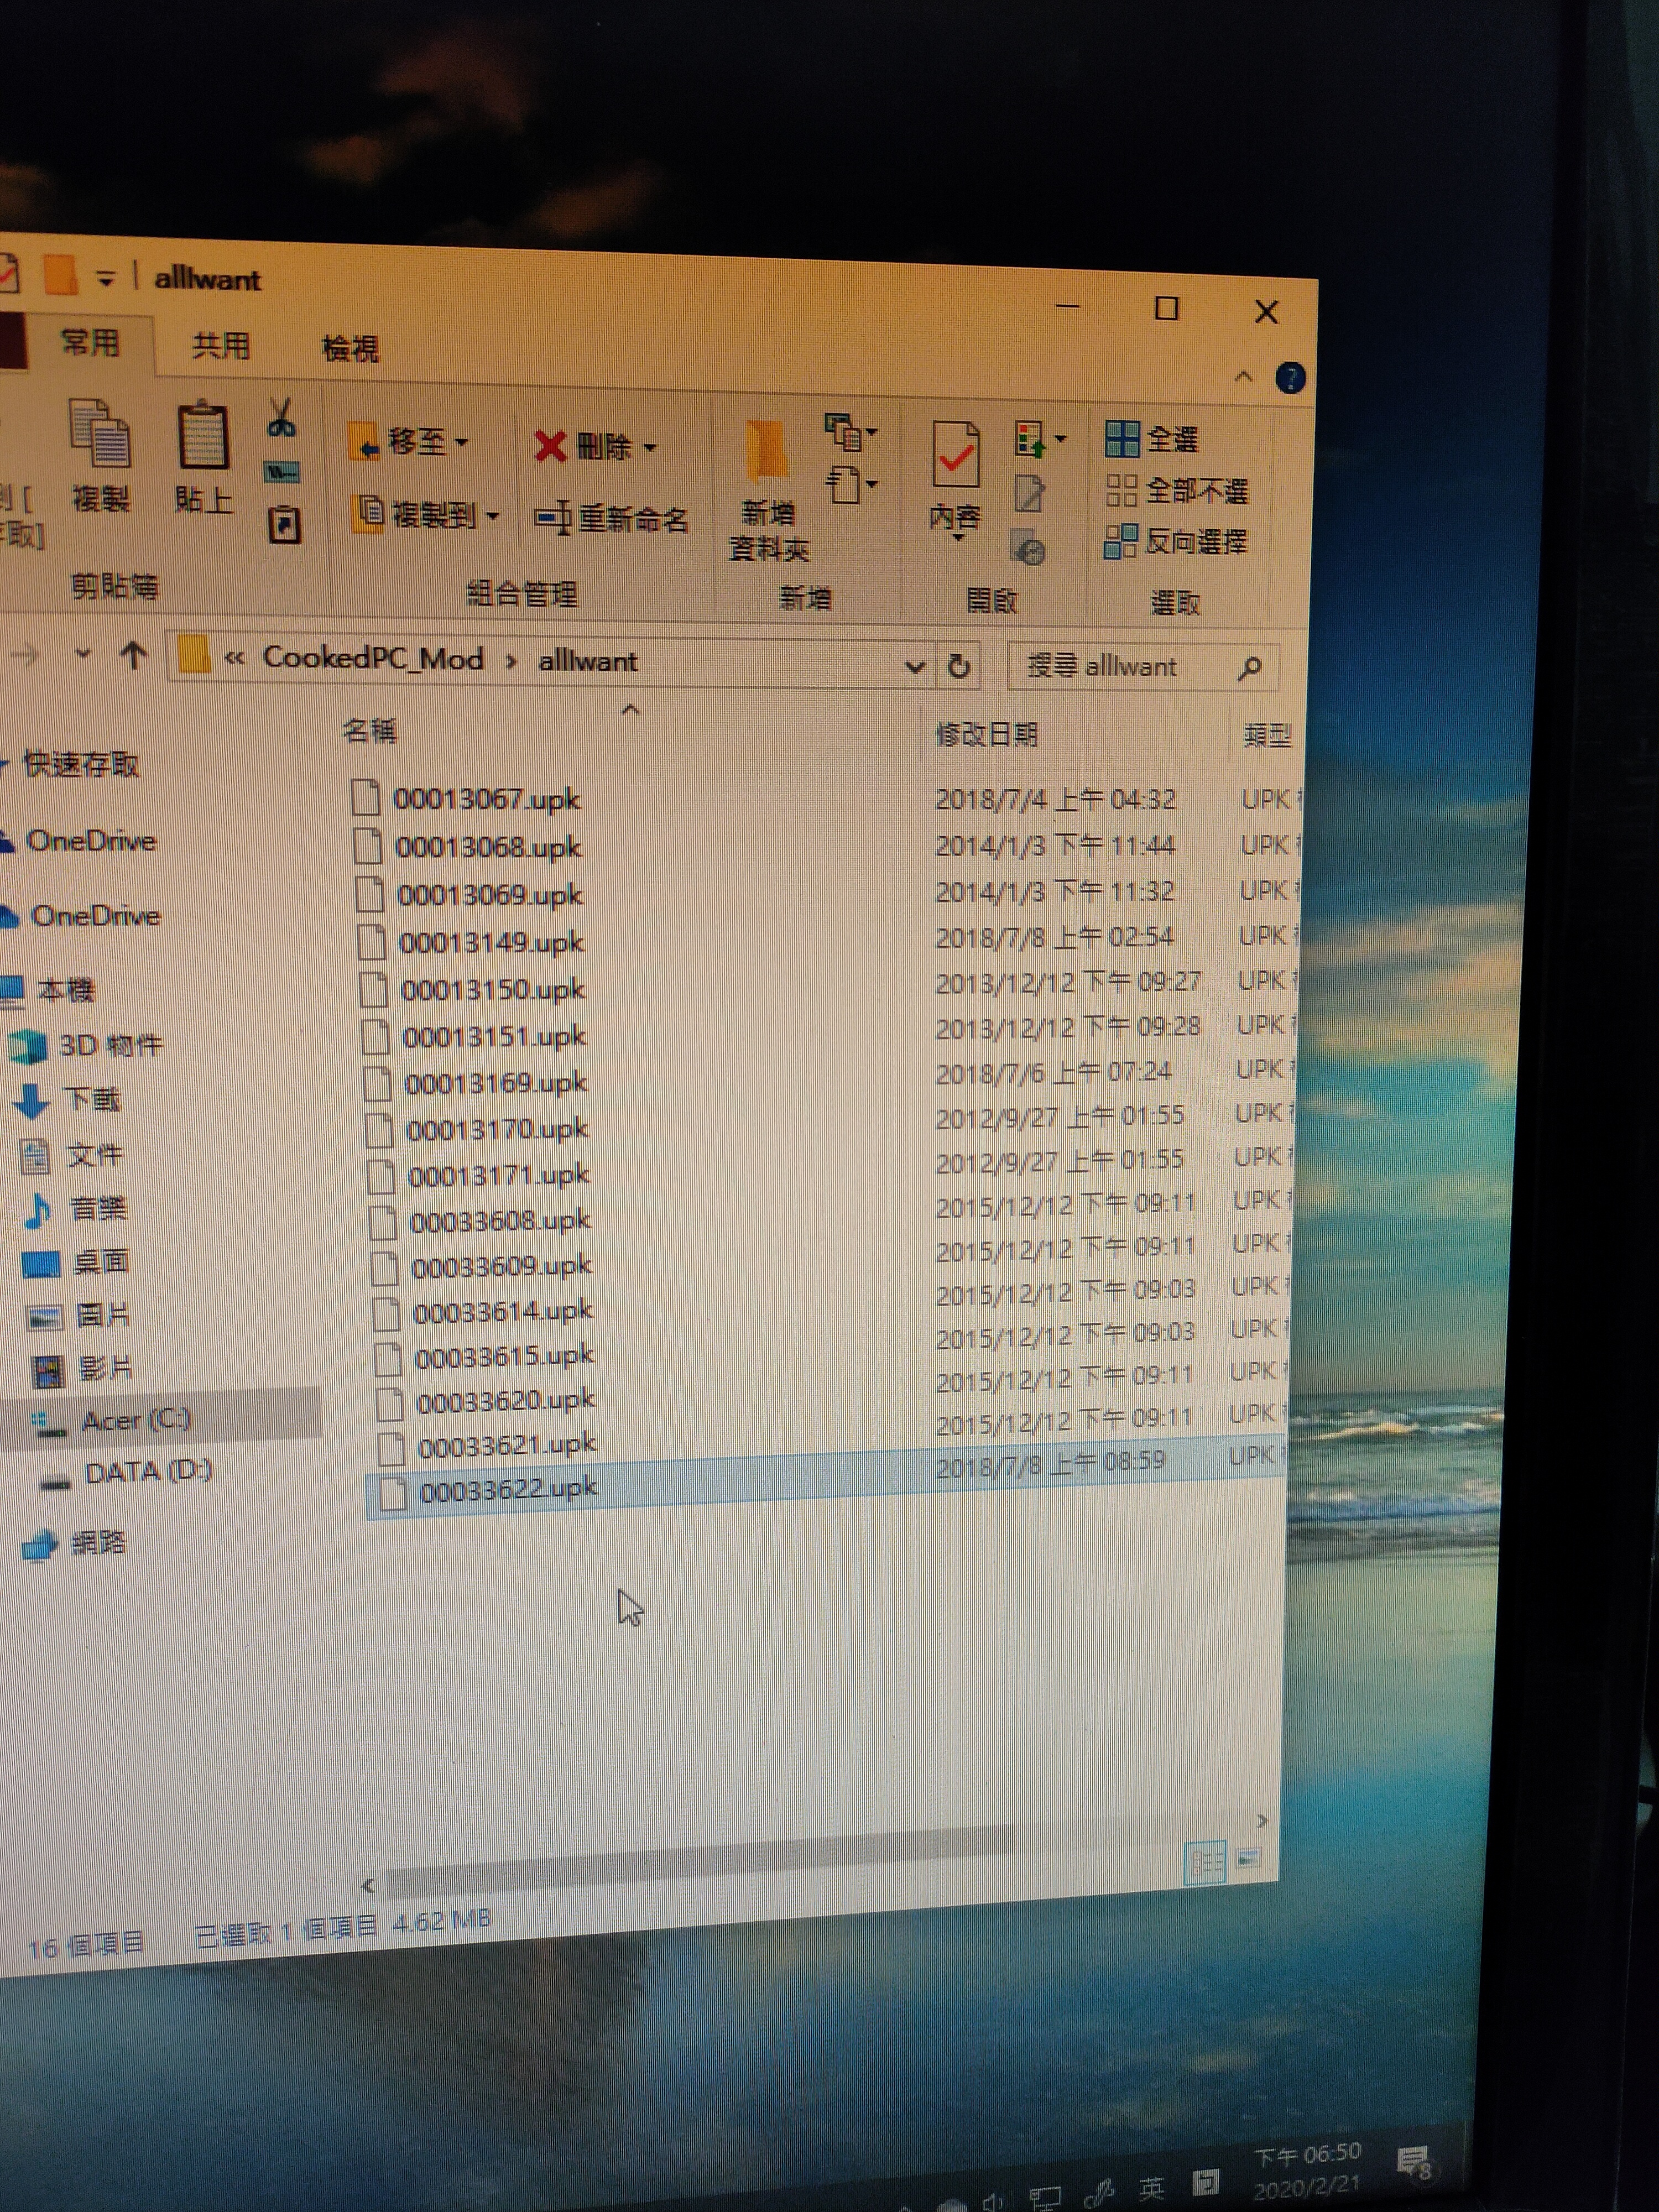The width and height of the screenshot is (1659, 2212).
Task: Switch to the 檢視 ribbon tab
Action: [x=350, y=349]
